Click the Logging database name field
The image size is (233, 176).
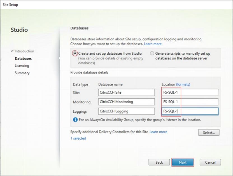[x=126, y=111]
